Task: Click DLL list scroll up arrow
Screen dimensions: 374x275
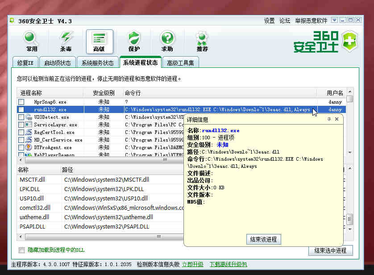Action: pyautogui.click(x=349, y=168)
